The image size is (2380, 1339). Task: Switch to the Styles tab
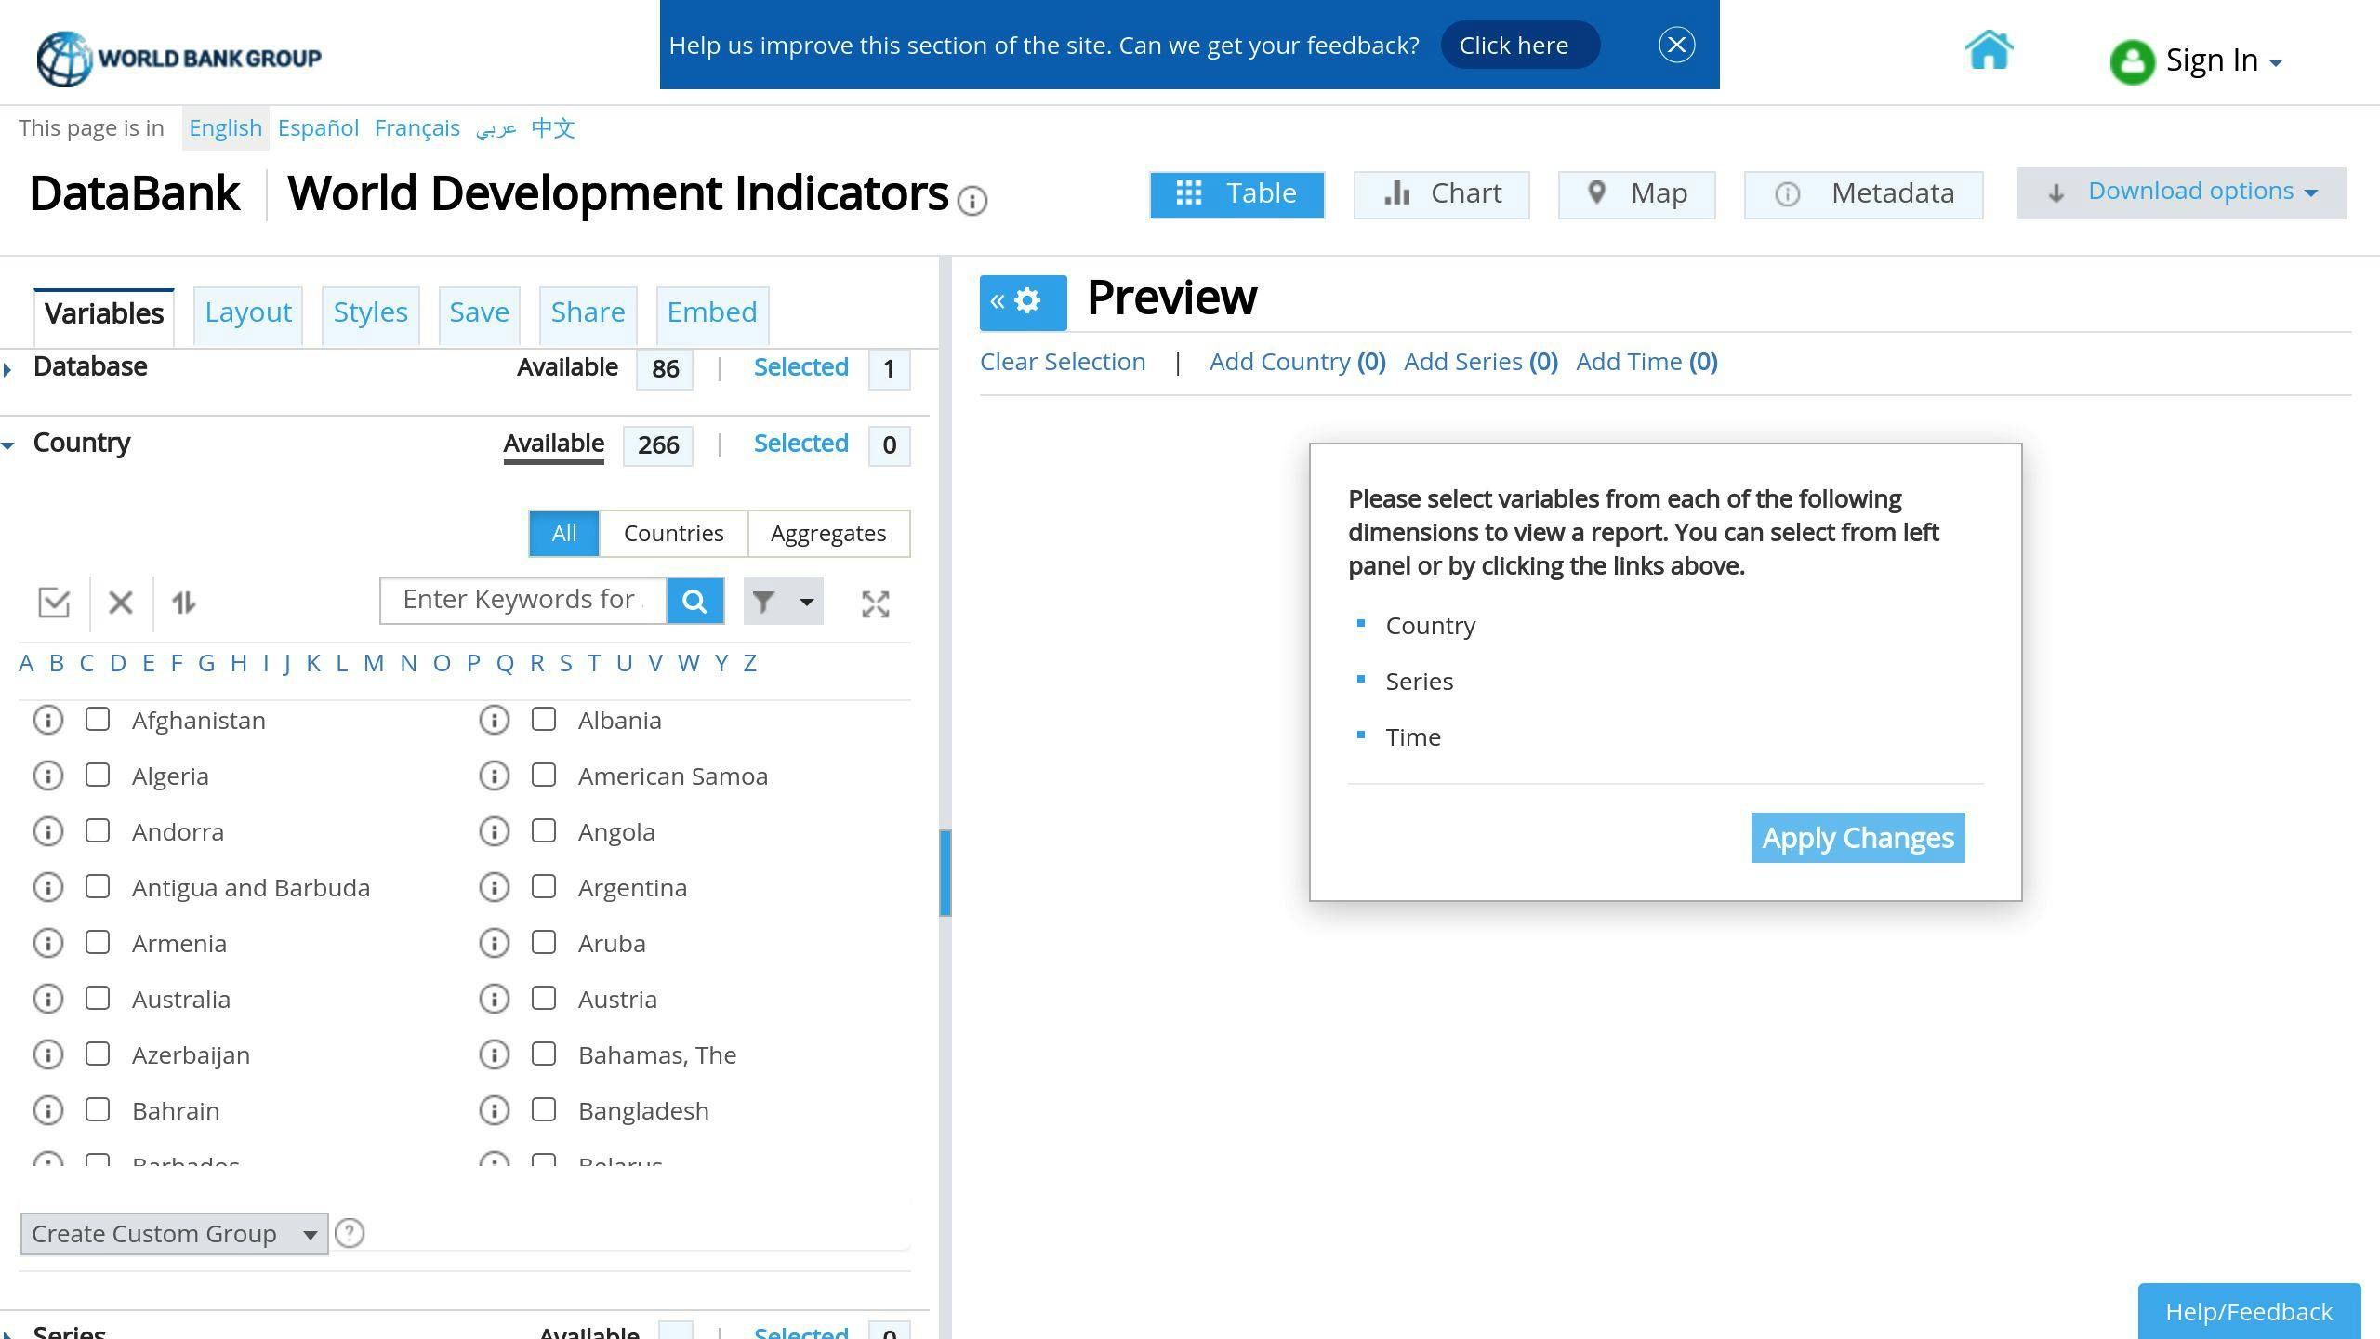point(370,313)
